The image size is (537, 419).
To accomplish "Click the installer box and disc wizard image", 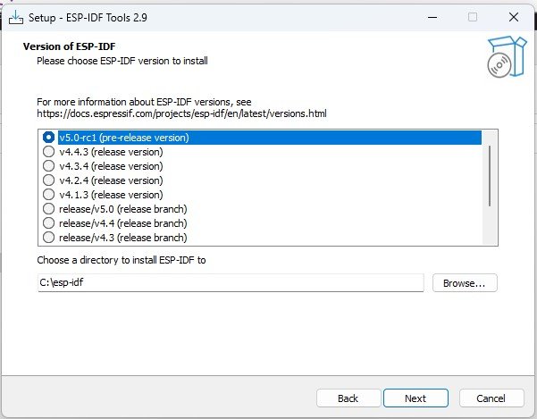I will (507, 57).
